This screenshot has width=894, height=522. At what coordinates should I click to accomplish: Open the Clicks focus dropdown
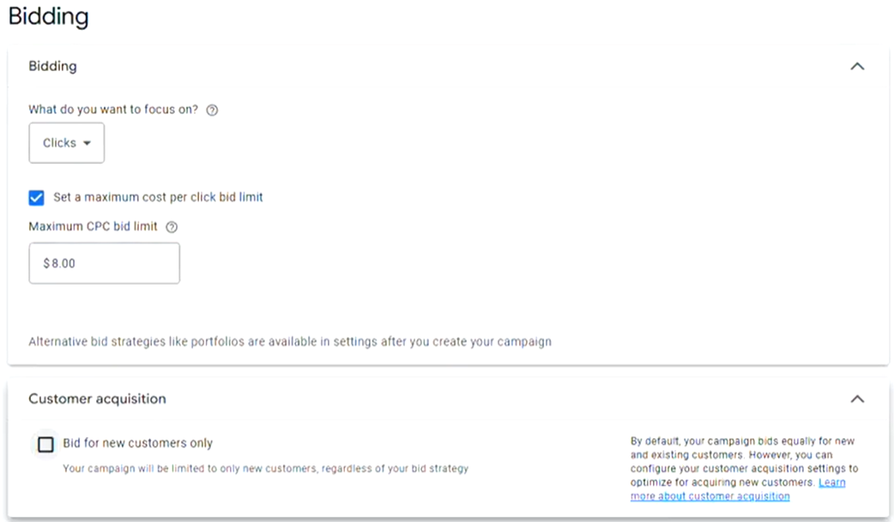(66, 143)
